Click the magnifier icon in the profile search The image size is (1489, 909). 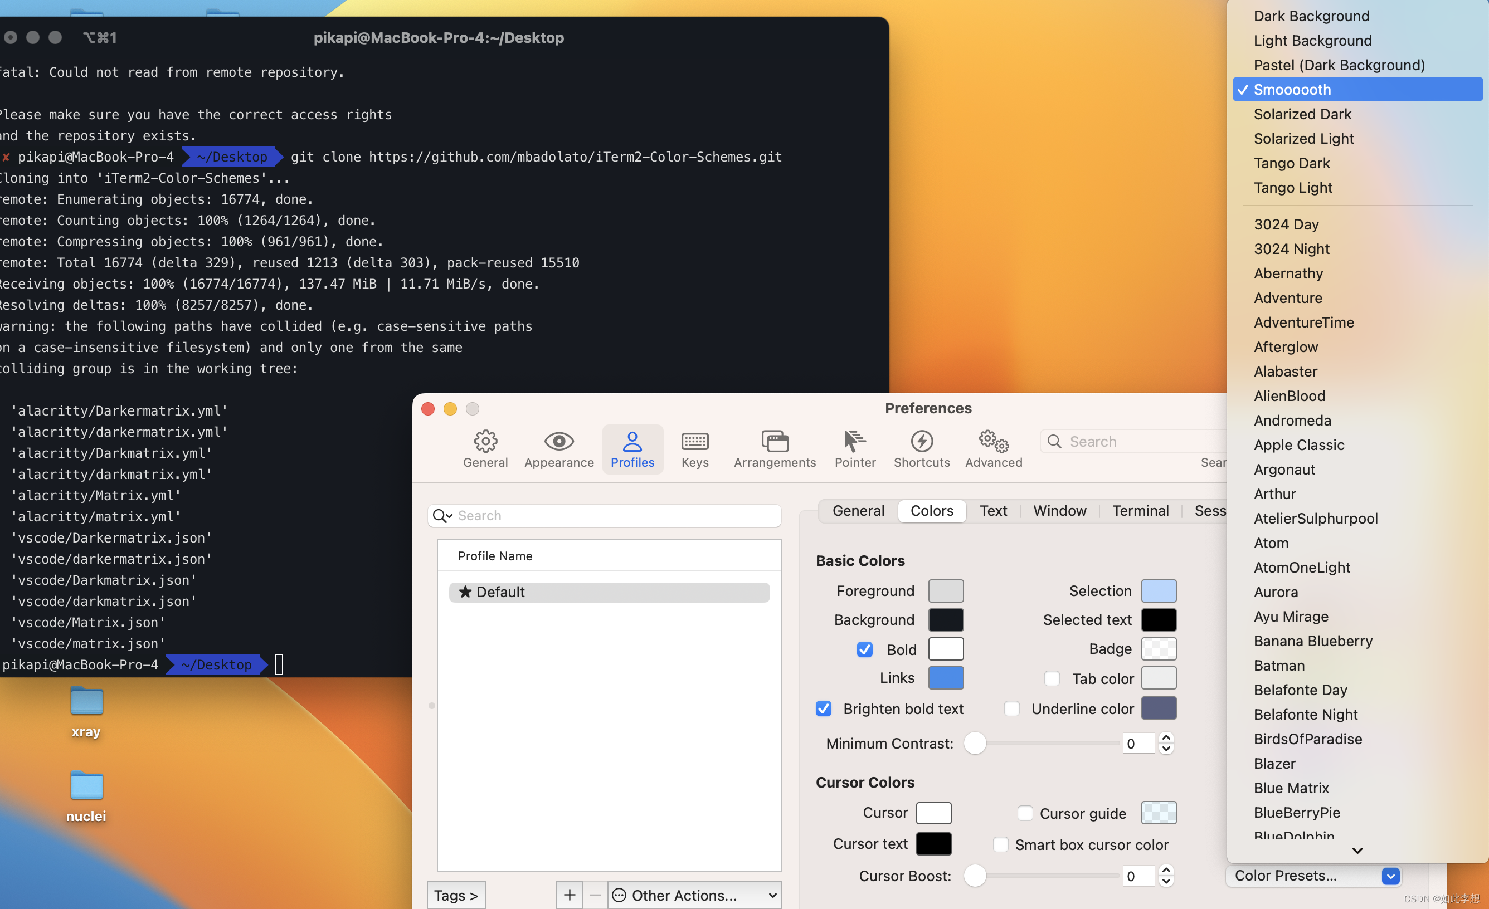click(442, 515)
